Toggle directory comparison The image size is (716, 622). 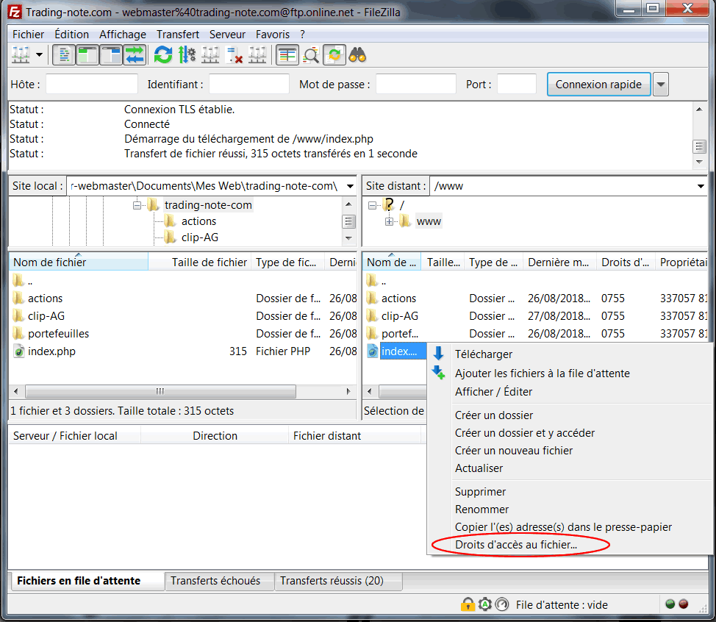311,55
